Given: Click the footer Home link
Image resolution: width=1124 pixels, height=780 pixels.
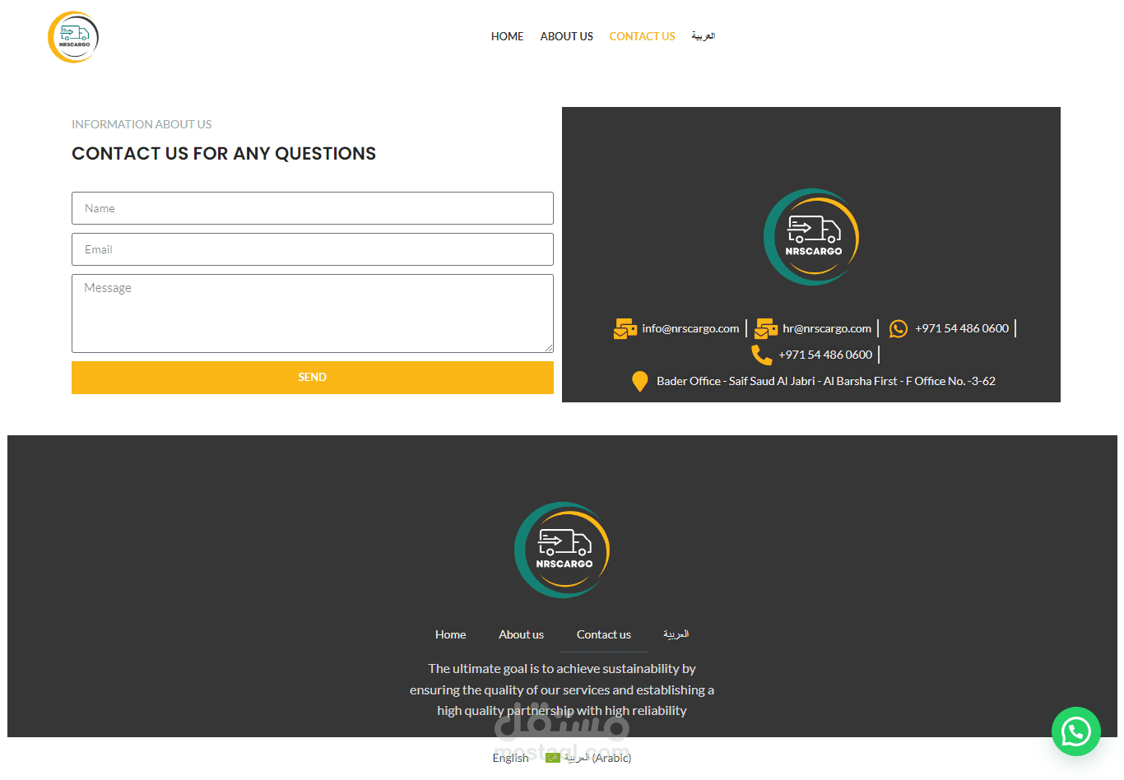Looking at the screenshot, I should pos(450,634).
